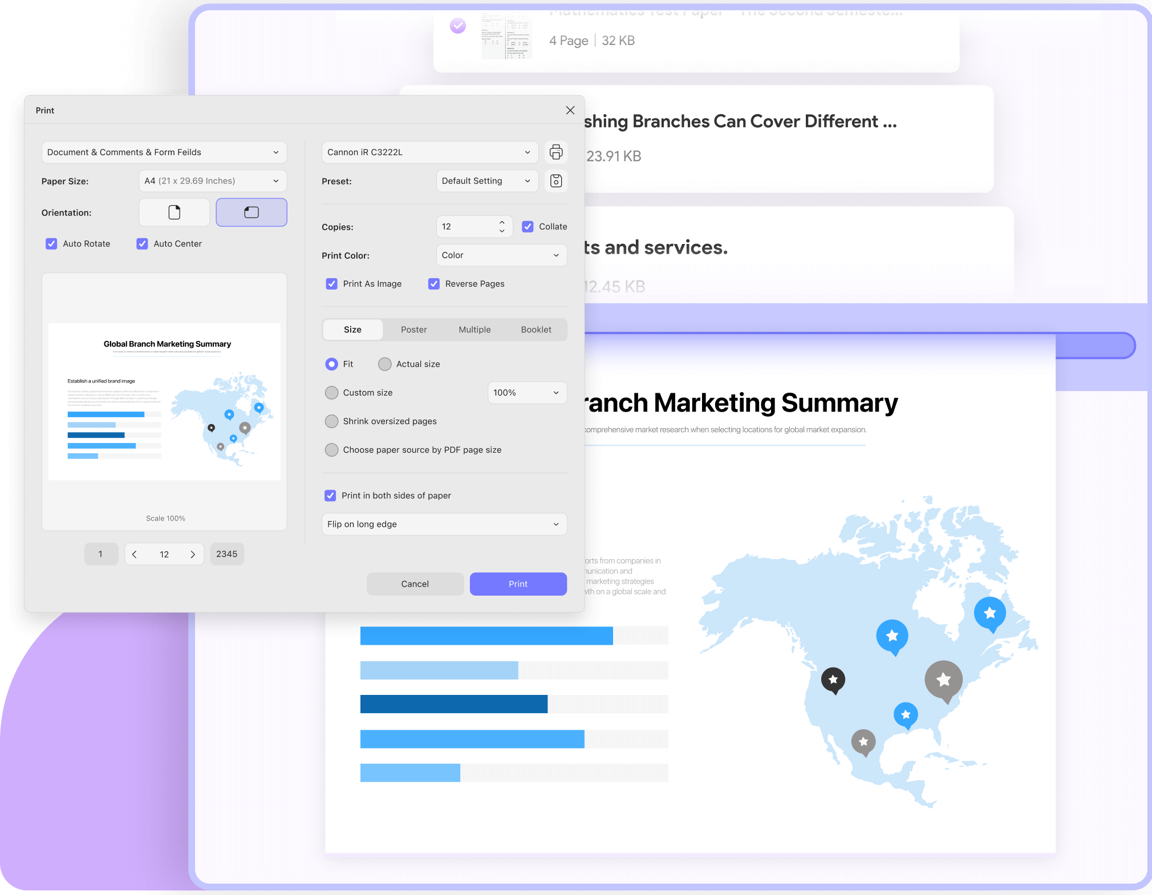Viewport: 1152px width, 895px height.
Task: Select landscape orientation icon
Action: point(252,213)
